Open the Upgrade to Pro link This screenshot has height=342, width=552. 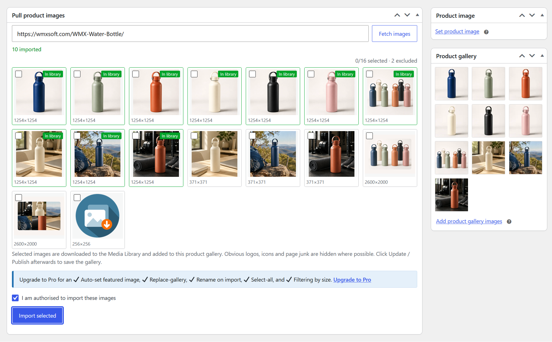352,280
